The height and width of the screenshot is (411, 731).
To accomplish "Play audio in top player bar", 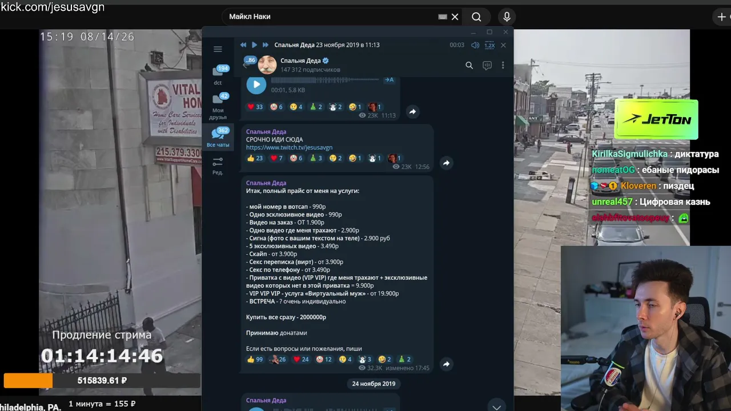I will click(254, 45).
